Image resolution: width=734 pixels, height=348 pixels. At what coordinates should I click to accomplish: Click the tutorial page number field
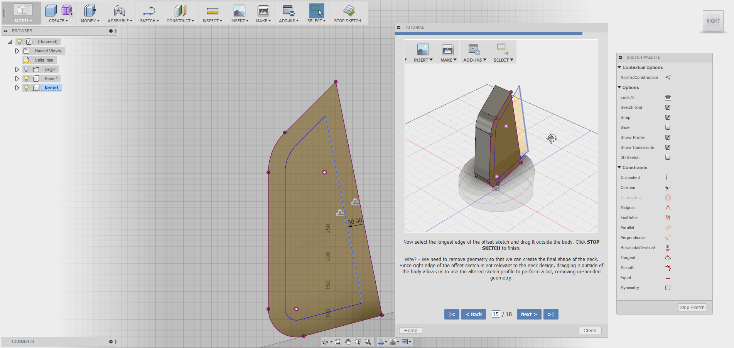tap(496, 314)
